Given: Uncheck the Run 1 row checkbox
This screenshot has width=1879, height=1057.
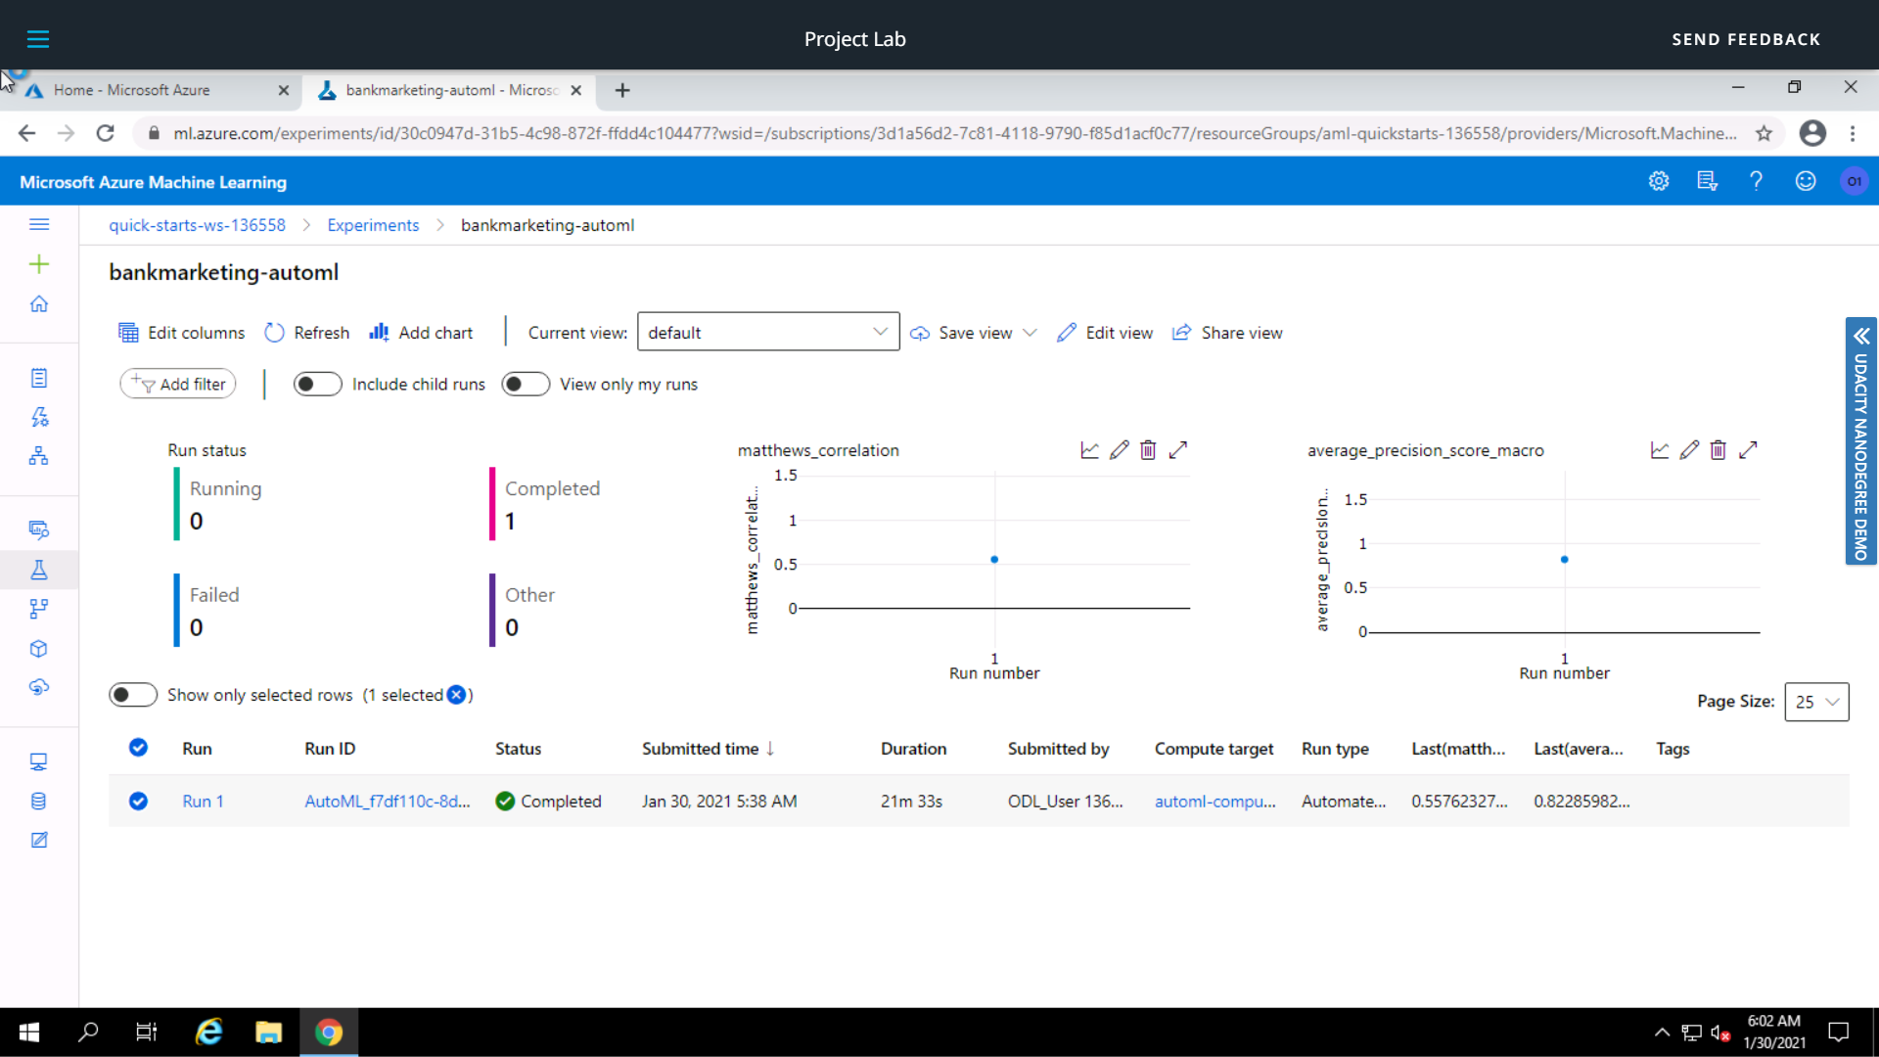Looking at the screenshot, I should (x=138, y=801).
